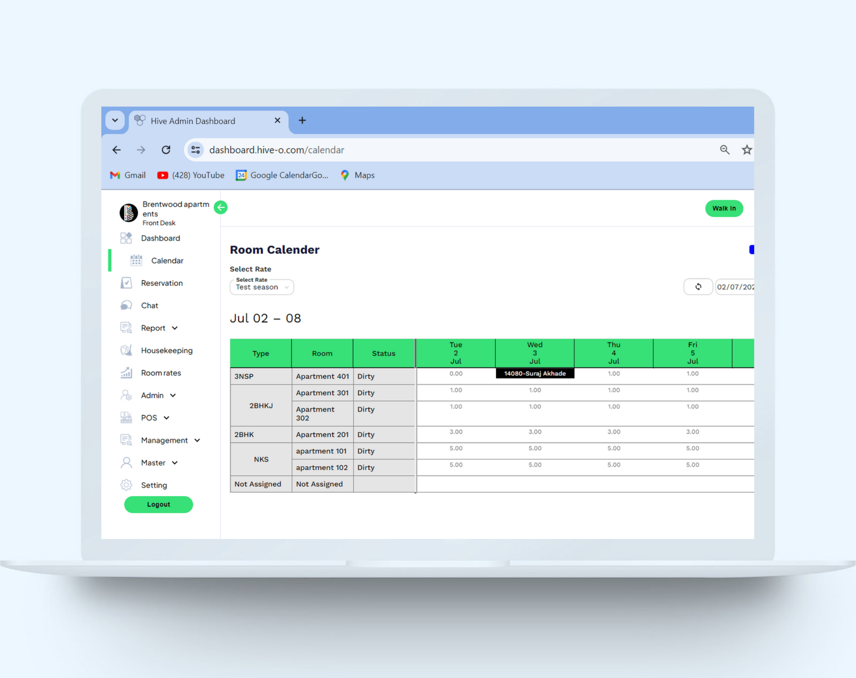Click the browser zoom magnifier icon
The image size is (856, 678).
724,150
